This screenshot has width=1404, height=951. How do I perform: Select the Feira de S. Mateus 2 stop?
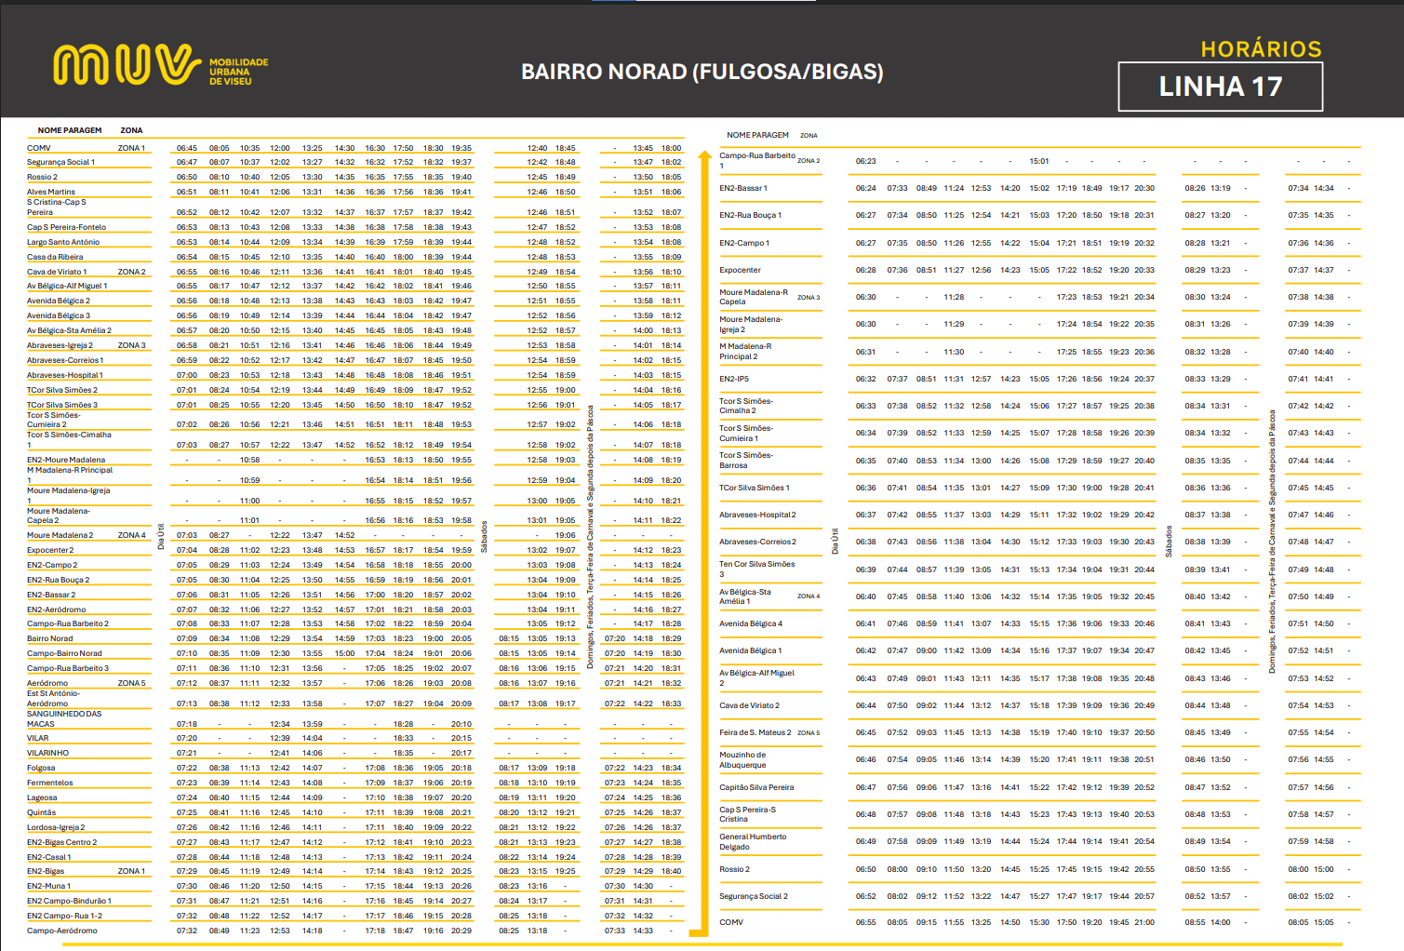[755, 732]
